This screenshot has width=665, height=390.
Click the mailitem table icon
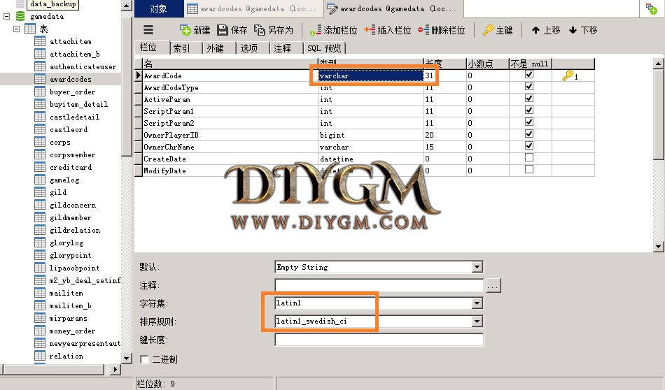tap(40, 293)
